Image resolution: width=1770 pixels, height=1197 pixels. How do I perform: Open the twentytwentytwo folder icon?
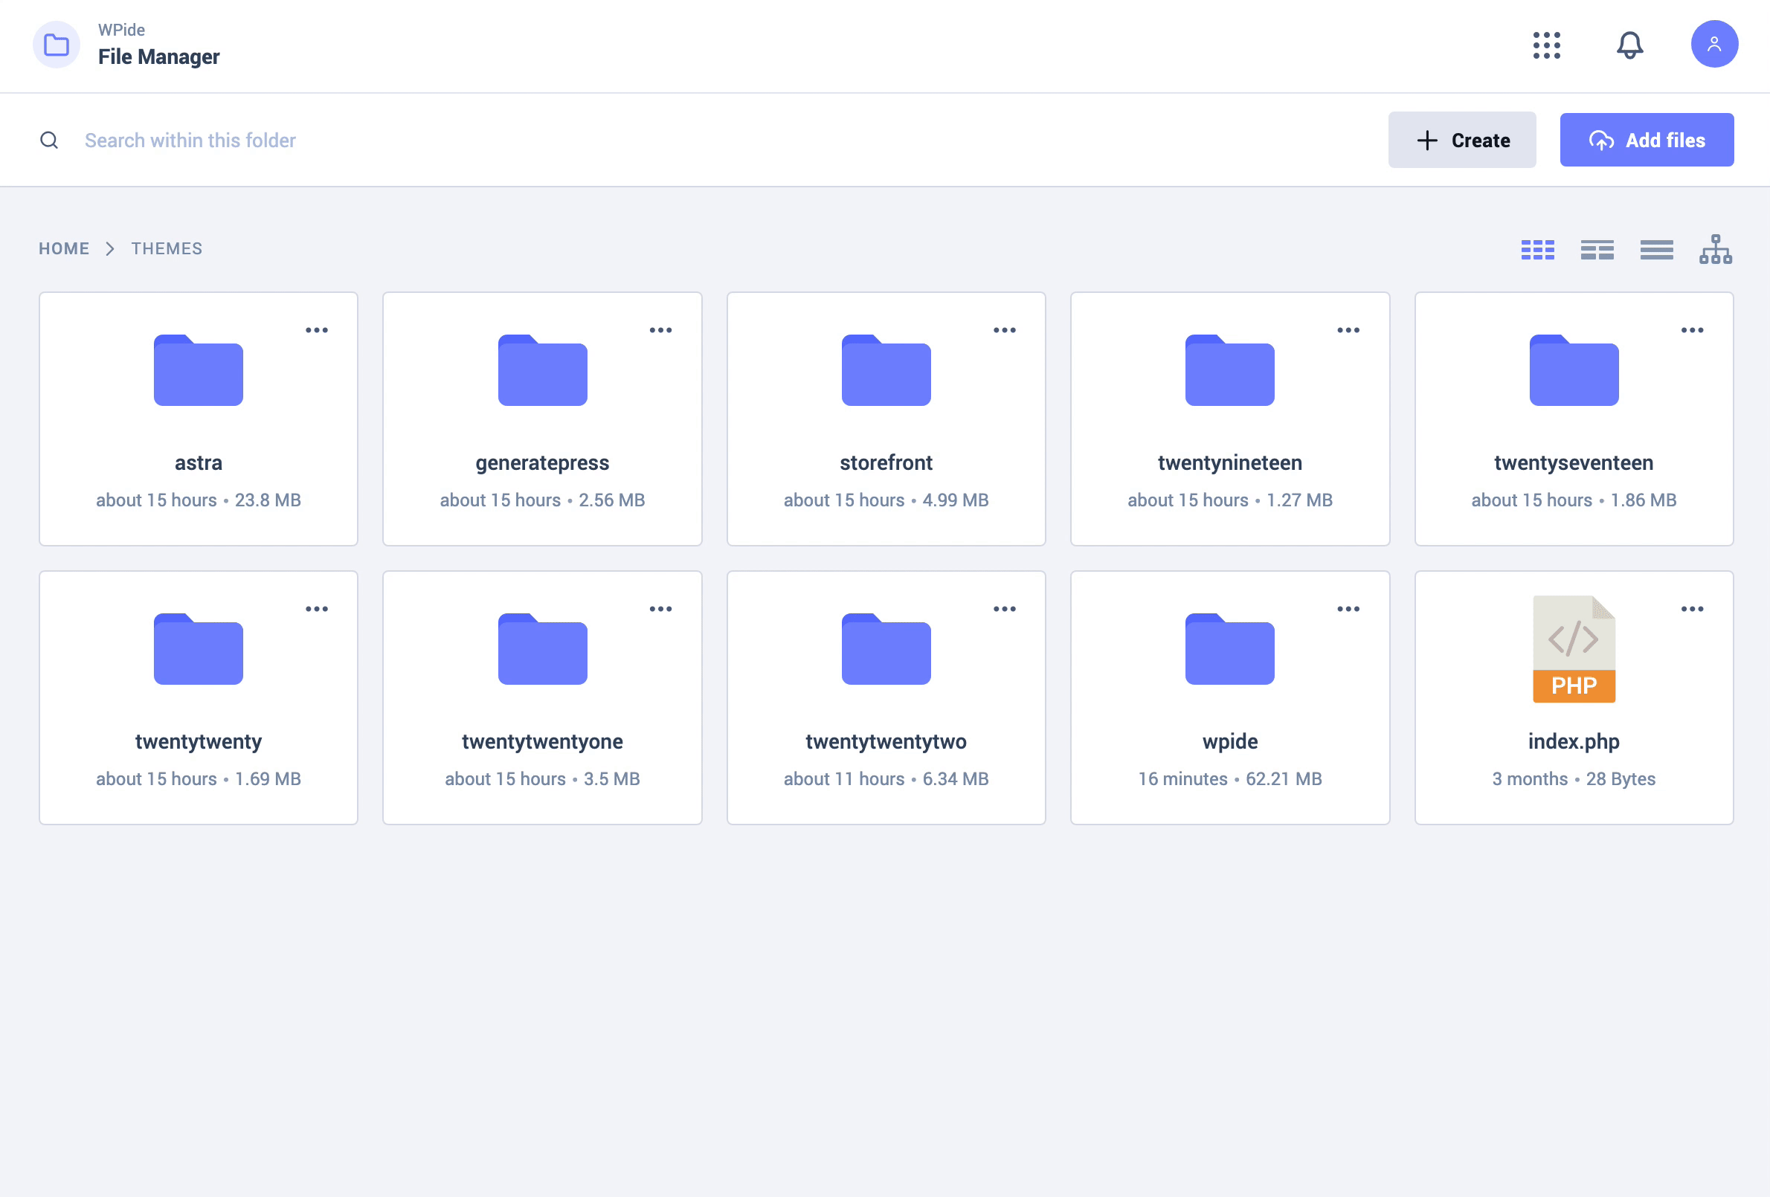[886, 649]
